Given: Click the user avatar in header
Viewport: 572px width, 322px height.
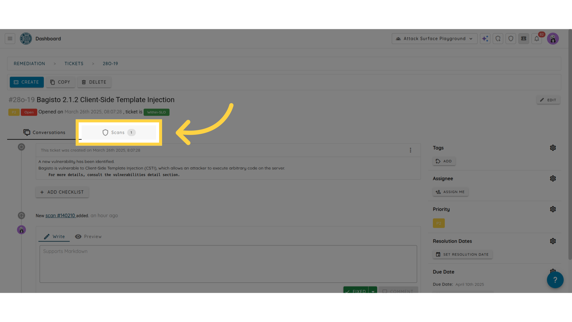Looking at the screenshot, I should [x=553, y=38].
